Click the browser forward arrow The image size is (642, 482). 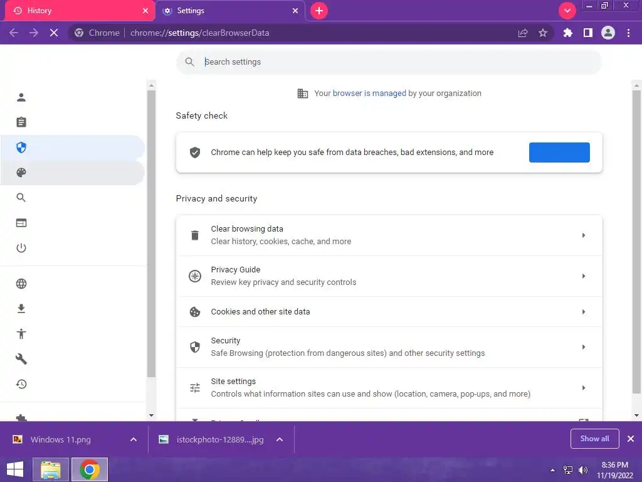[x=34, y=33]
